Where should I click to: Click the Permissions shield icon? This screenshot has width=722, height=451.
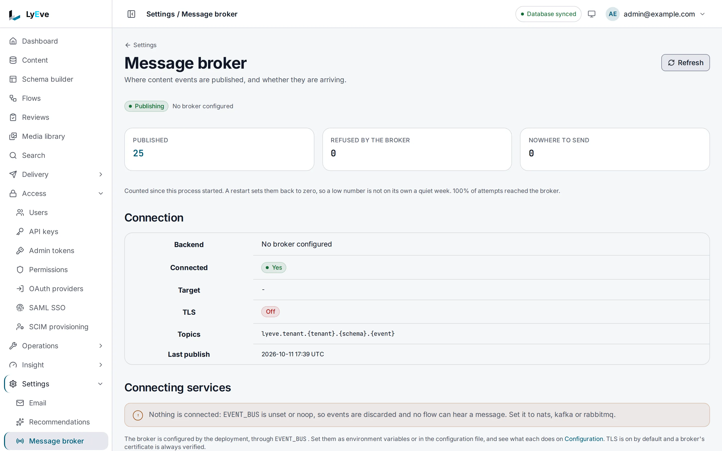coord(20,270)
